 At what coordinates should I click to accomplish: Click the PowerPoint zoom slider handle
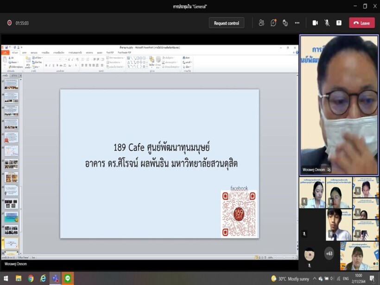point(284,258)
